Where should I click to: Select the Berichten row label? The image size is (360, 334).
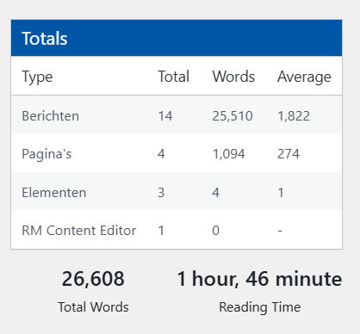tap(51, 116)
